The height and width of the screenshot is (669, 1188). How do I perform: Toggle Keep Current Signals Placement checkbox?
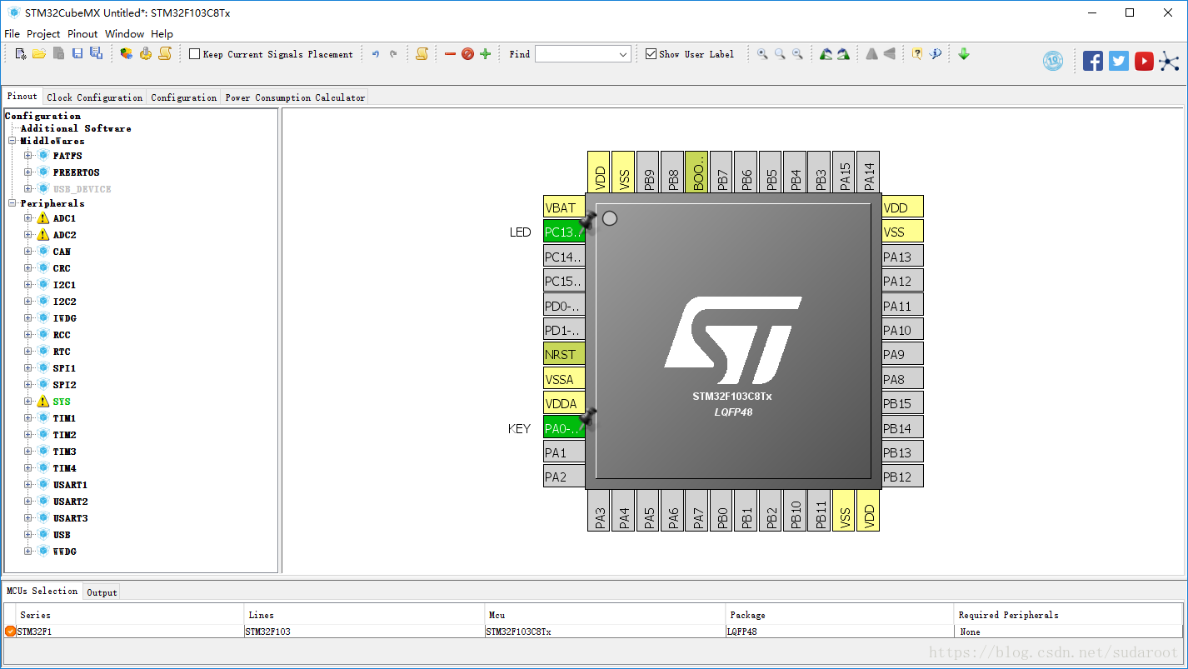(194, 54)
